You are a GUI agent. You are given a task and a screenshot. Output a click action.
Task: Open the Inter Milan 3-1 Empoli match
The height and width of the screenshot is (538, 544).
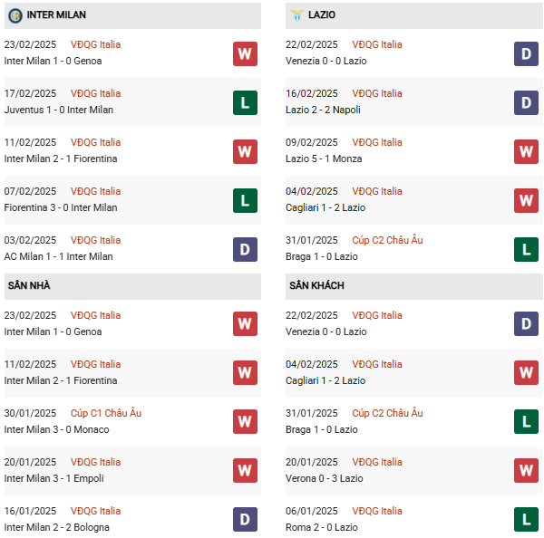point(54,478)
